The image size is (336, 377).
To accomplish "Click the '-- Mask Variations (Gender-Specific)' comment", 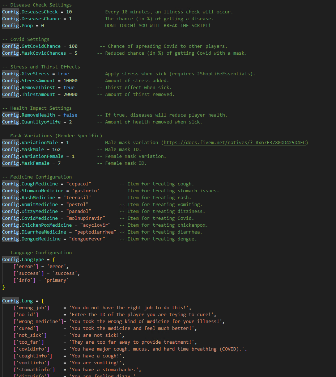I will coord(52,136).
